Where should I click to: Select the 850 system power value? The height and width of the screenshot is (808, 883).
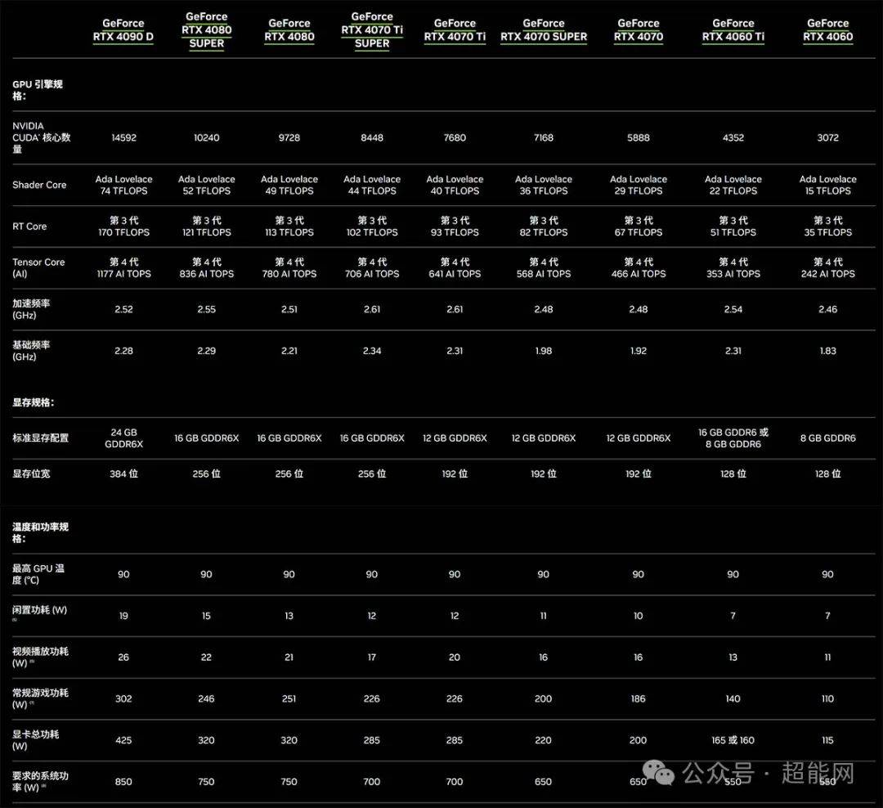point(124,782)
